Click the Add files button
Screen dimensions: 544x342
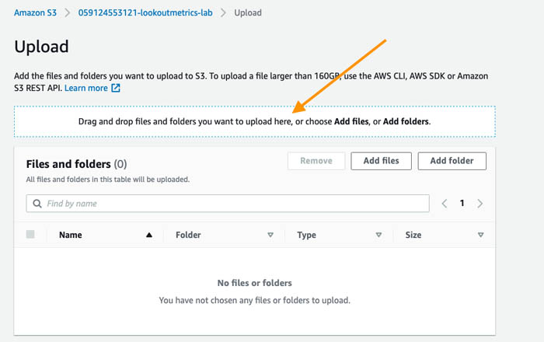click(381, 161)
